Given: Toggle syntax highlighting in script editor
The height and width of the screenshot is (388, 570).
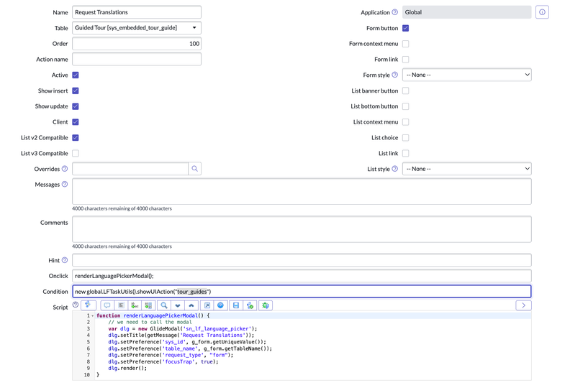Looking at the screenshot, I should [89, 305].
